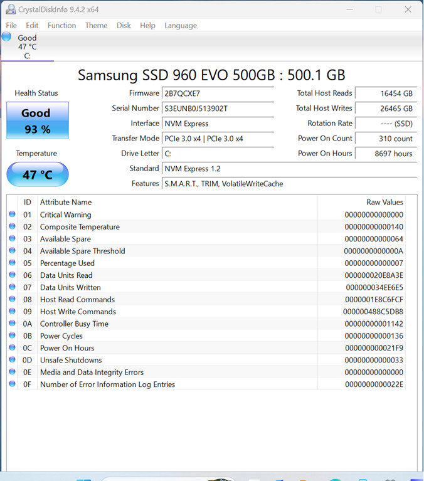The image size is (424, 481).
Task: Click the ID column header
Action: (28, 202)
